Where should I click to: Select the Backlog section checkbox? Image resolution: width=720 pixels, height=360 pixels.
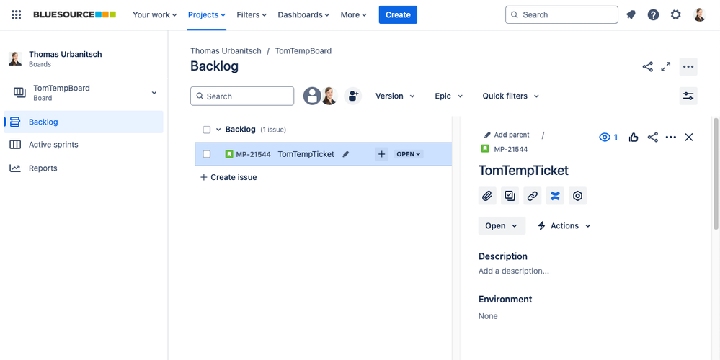tap(207, 130)
